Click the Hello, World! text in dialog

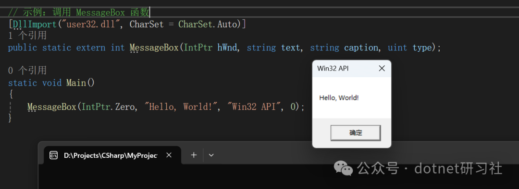[339, 98]
